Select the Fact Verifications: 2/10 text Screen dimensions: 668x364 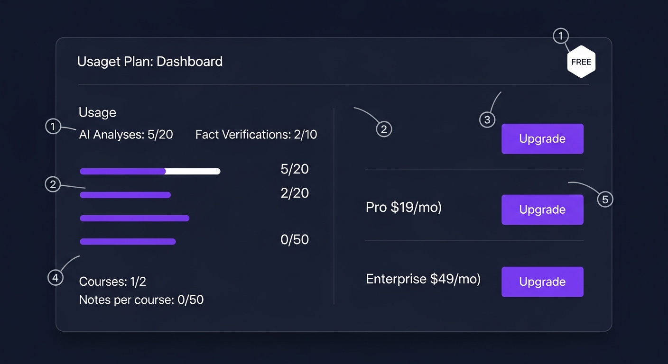(256, 134)
